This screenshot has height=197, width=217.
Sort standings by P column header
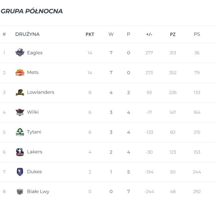coord(128,34)
